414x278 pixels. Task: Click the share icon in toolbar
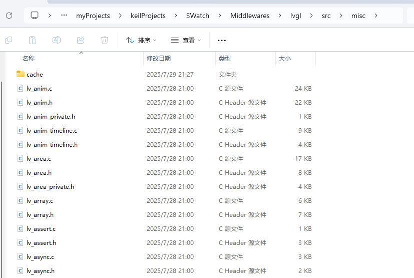(x=81, y=40)
